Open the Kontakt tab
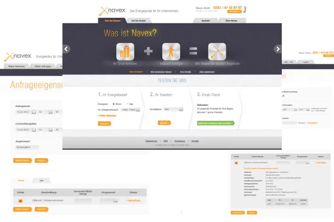Screen dimensions: 334x222 click(x=206, y=21)
